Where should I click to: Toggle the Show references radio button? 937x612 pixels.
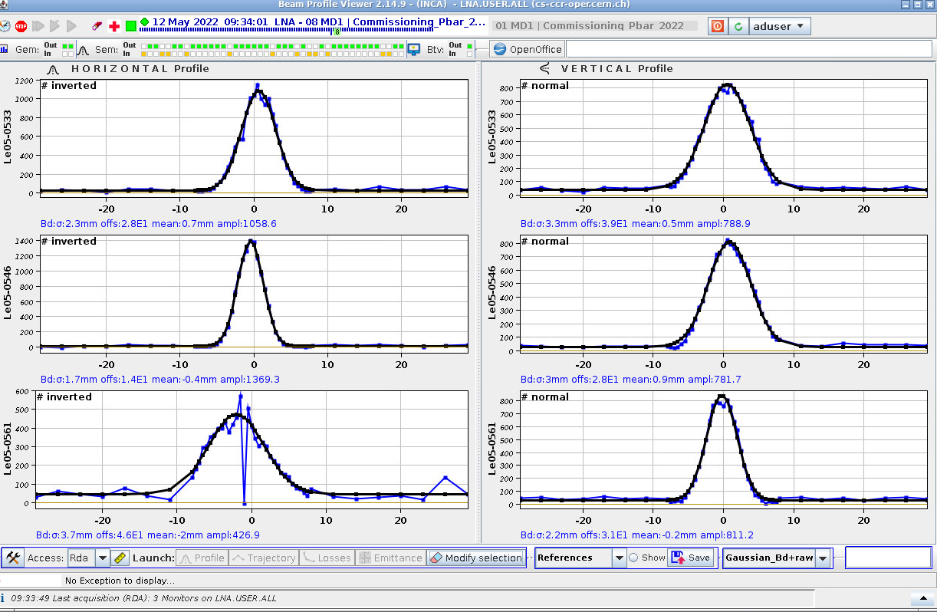(633, 558)
